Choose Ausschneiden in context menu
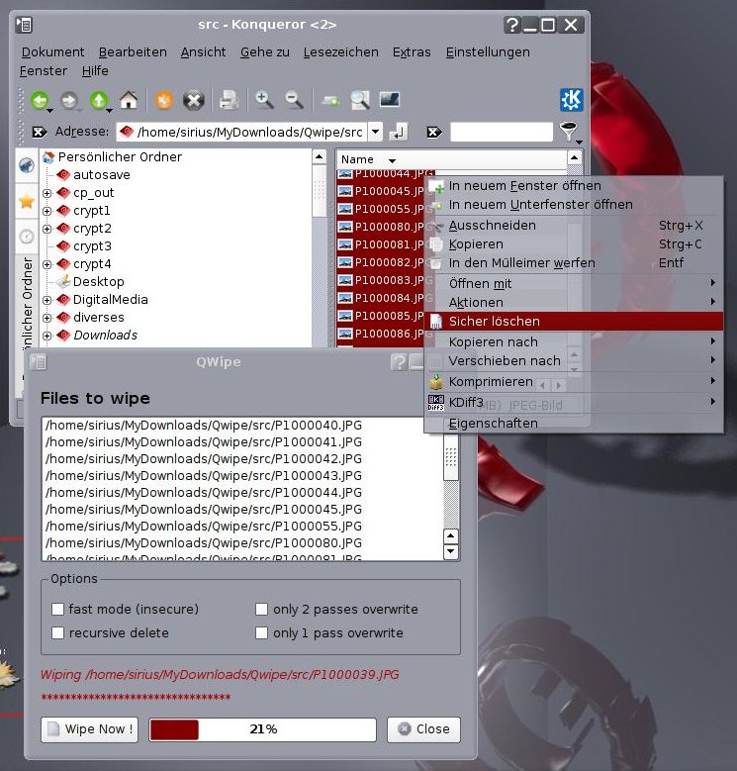The width and height of the screenshot is (737, 771). click(574, 226)
